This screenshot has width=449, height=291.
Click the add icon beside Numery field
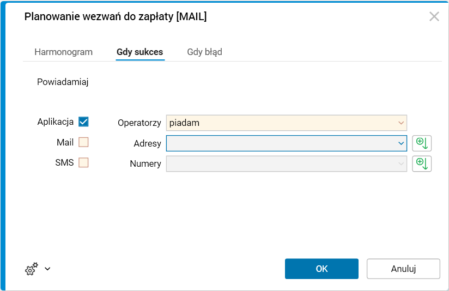pos(422,163)
